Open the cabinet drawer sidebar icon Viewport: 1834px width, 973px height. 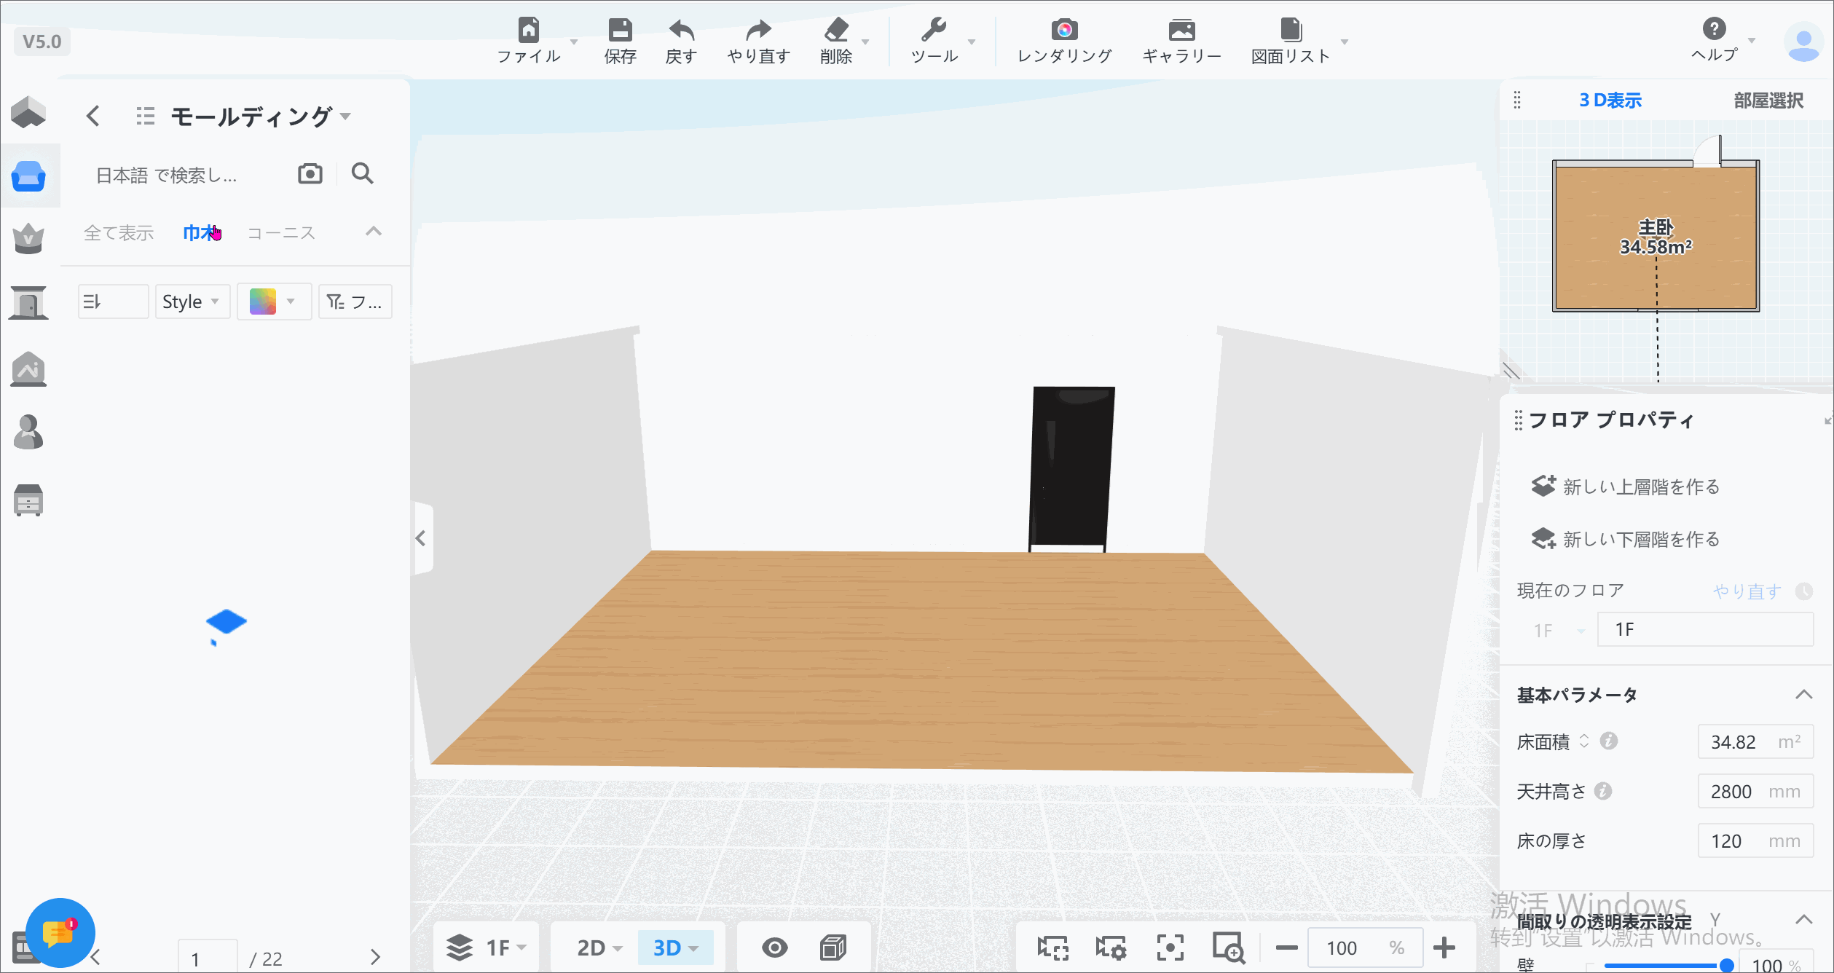click(x=28, y=500)
